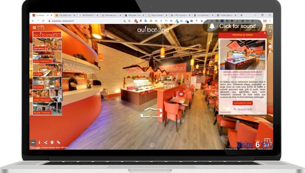Open a new browser tab
Screen dimensions: 305x173
tap(242, 15)
